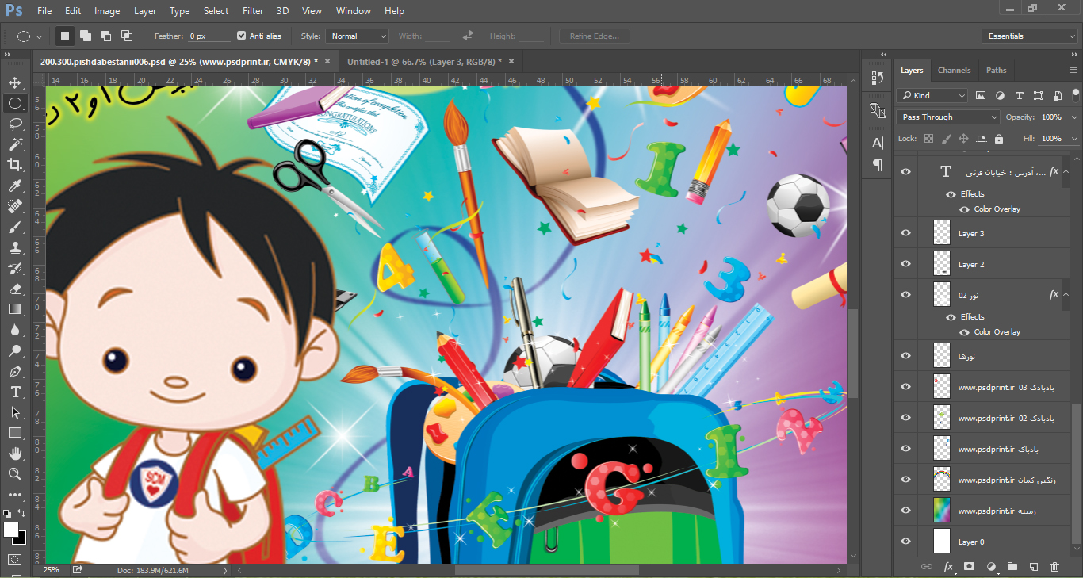Toggle the layer filter on/off switch
Screen dimensions: 1083x578
(1077, 94)
